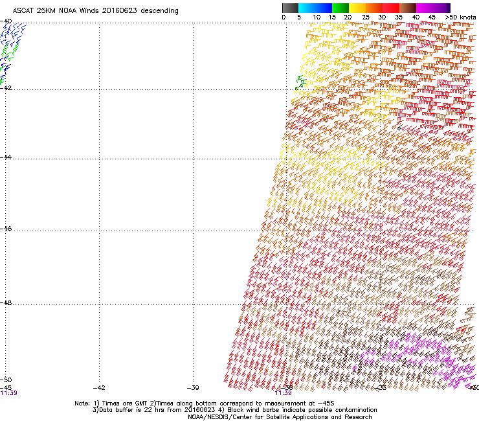Click the blue wind barb cluster beside '-40'
The height and width of the screenshot is (421, 479).
point(14,35)
